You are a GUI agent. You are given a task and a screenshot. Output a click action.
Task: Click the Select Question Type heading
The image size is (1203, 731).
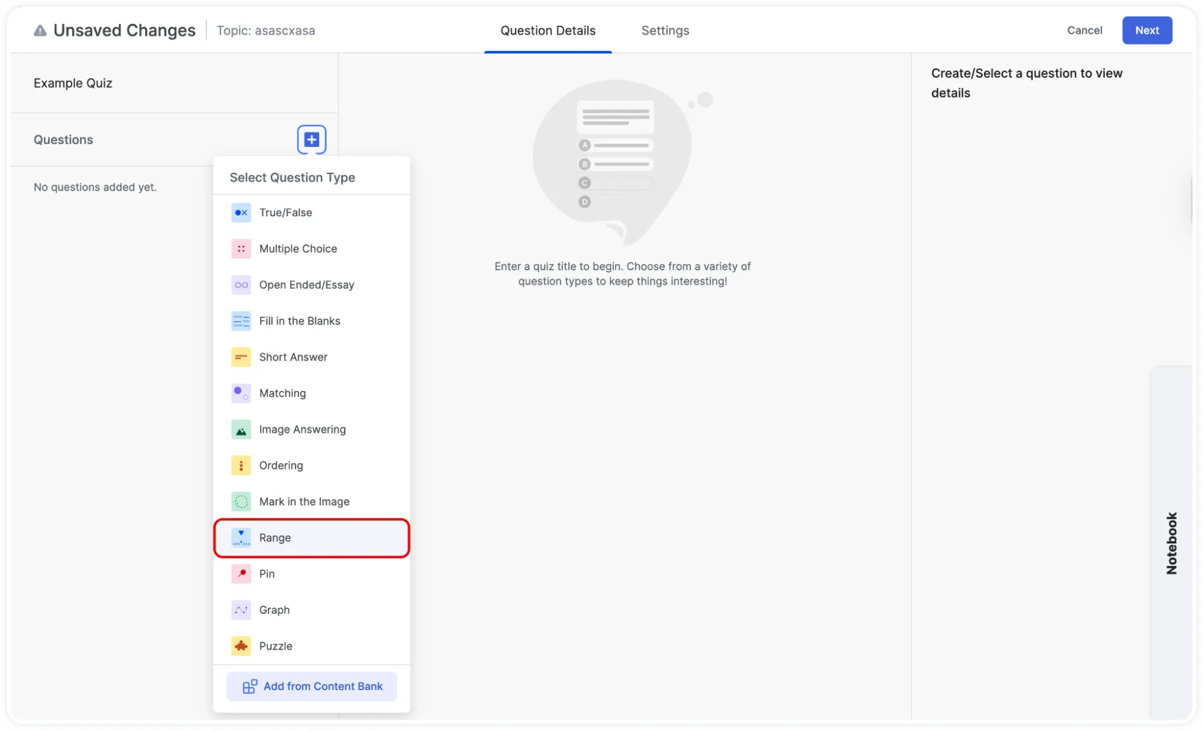[292, 178]
